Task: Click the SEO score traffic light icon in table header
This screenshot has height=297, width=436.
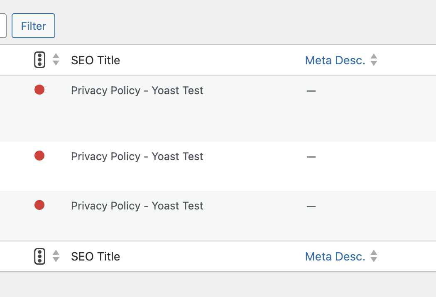Action: pyautogui.click(x=39, y=60)
